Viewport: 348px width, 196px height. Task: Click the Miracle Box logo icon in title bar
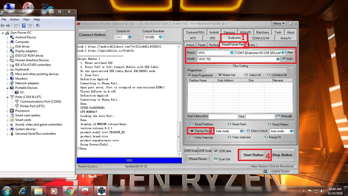(79, 24)
